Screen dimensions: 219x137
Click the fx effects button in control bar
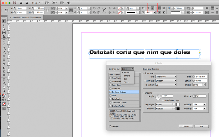coord(153,8)
